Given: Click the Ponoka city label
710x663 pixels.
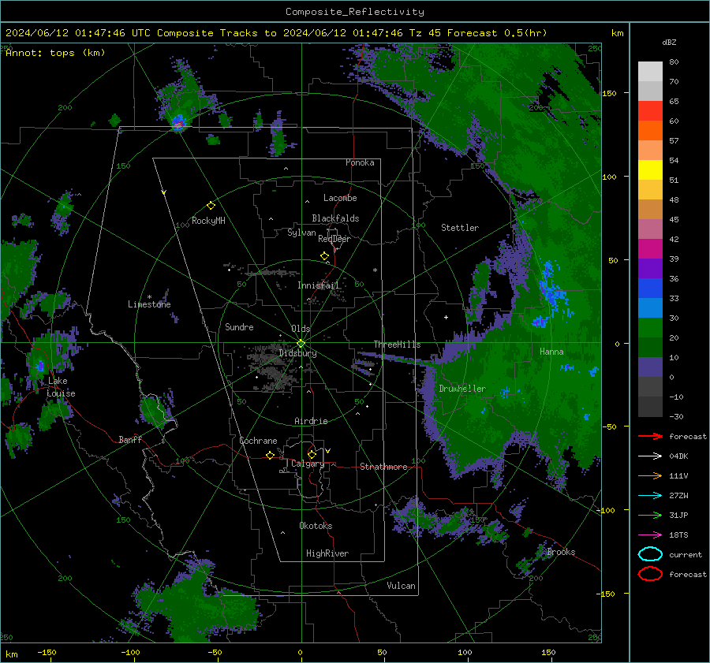Looking at the screenshot, I should pyautogui.click(x=360, y=162).
